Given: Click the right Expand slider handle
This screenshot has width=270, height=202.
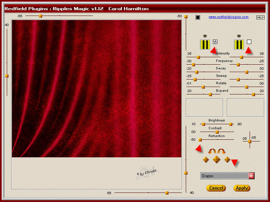Looking at the screenshot, I should [253, 94].
